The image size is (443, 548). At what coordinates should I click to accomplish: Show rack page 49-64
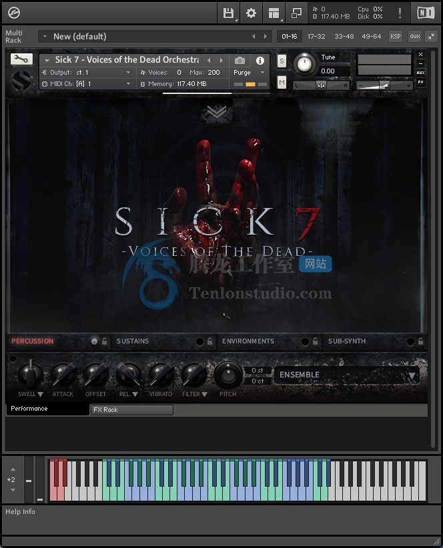pyautogui.click(x=372, y=37)
